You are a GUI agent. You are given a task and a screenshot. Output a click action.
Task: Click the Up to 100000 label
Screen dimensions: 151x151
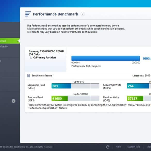(81, 94)
